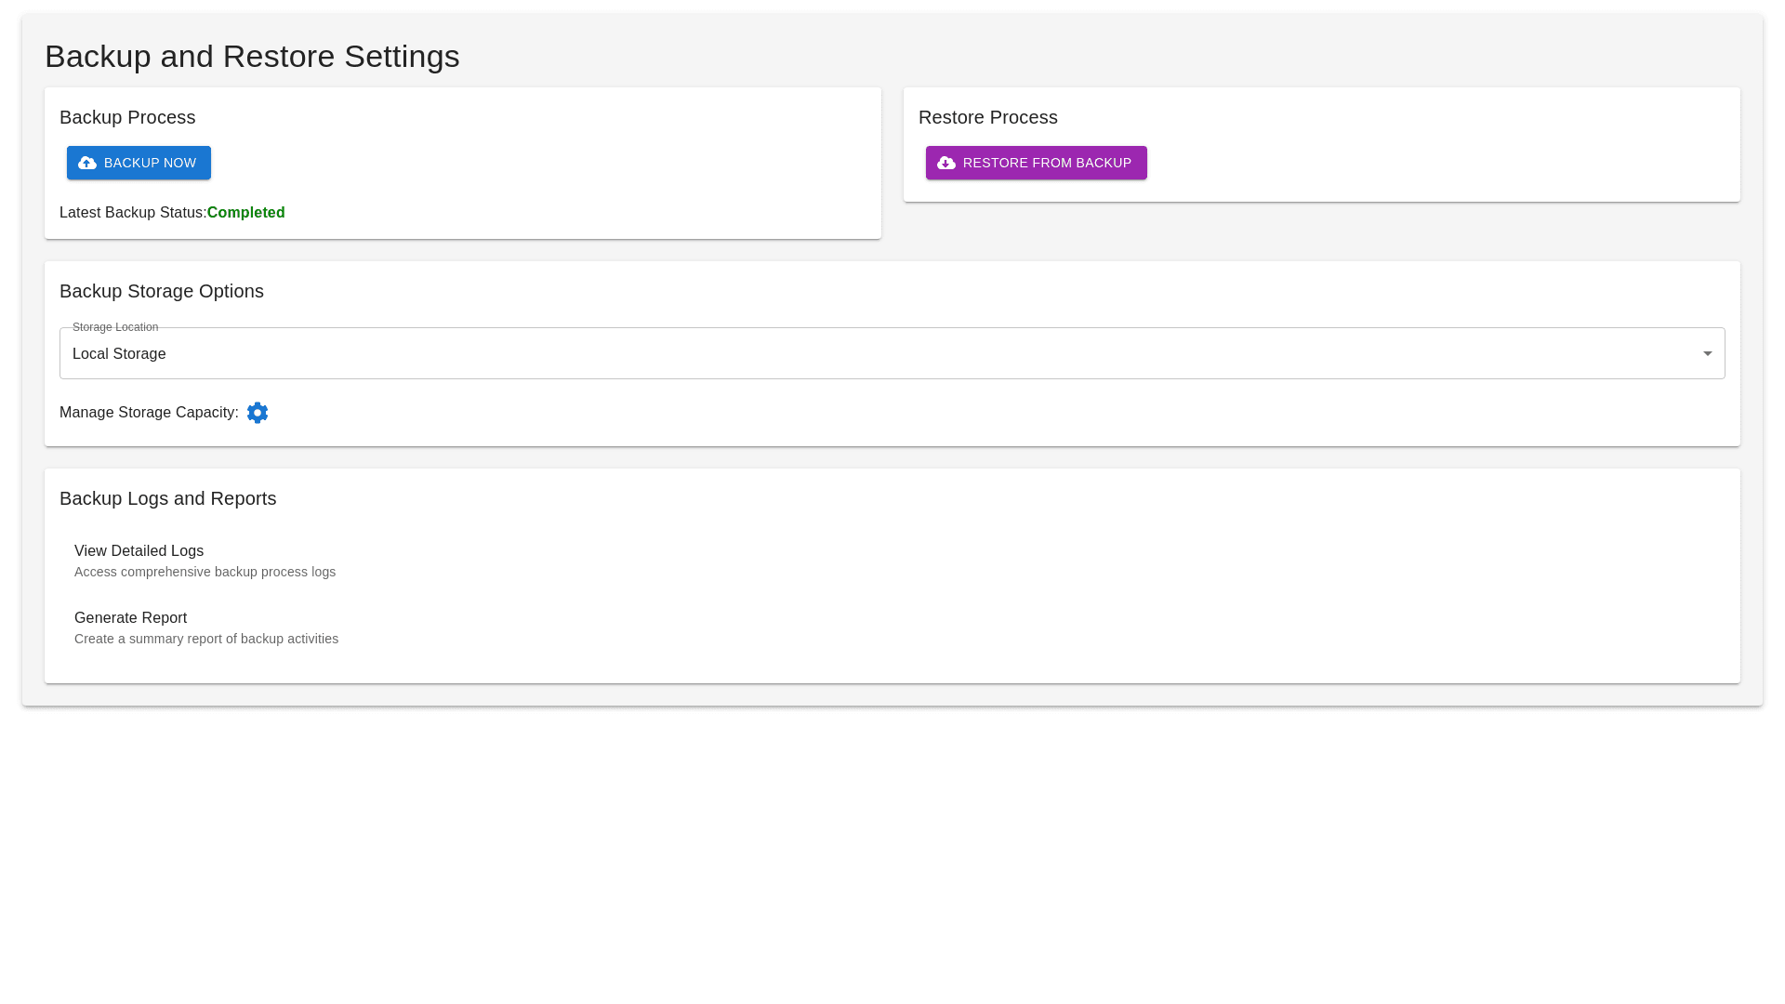The height and width of the screenshot is (1004, 1785).
Task: Click the Backup Now button
Action: 139,163
